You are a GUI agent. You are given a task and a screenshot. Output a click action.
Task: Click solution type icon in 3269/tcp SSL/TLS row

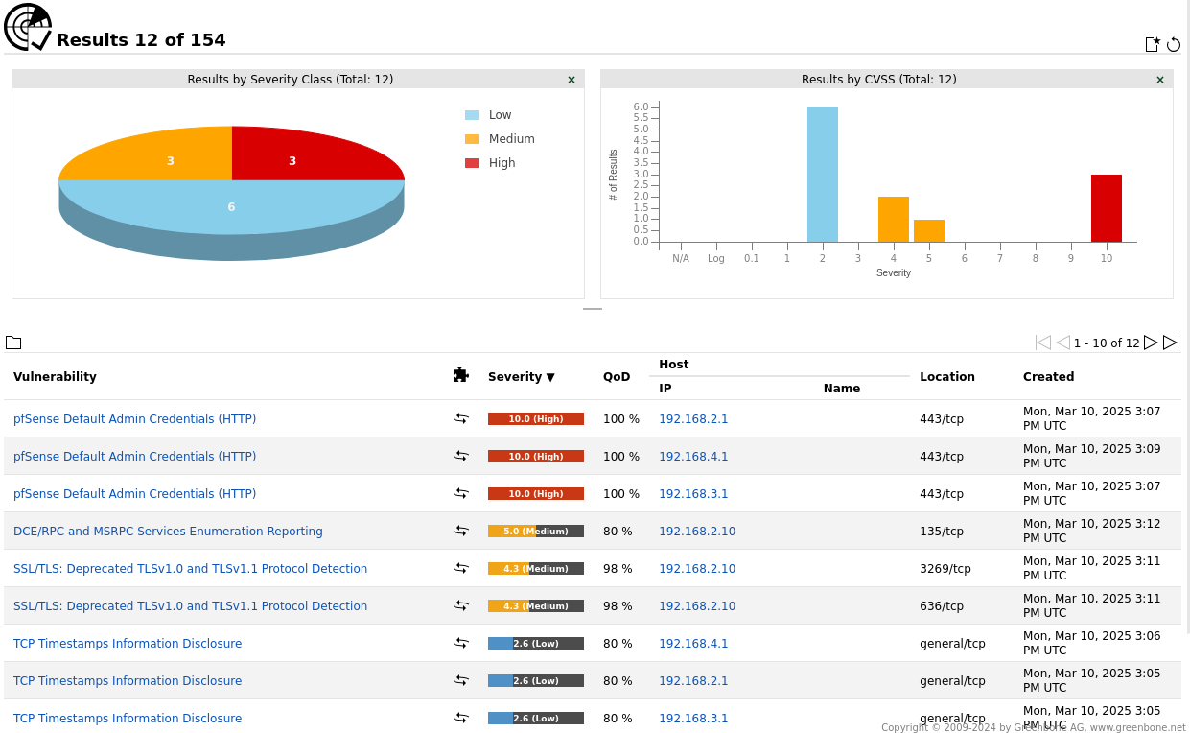click(461, 568)
